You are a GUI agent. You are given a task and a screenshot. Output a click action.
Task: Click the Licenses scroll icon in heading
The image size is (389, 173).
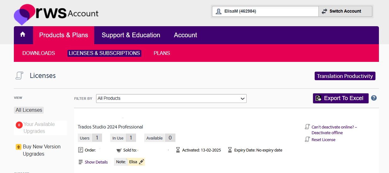point(20,76)
